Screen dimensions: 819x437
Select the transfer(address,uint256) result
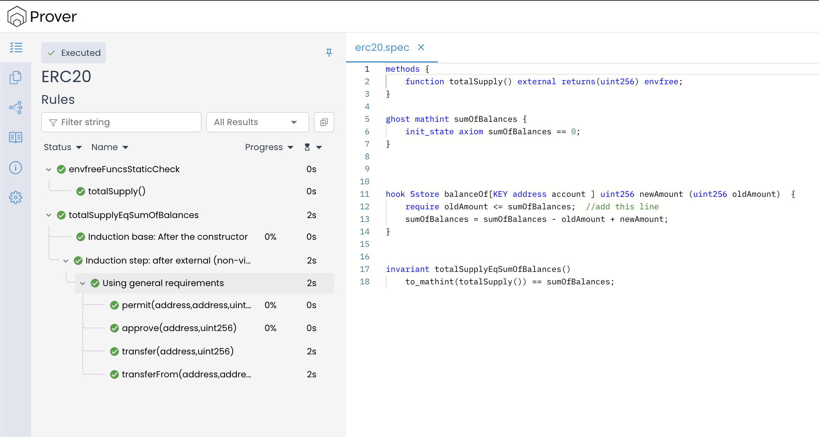point(177,352)
